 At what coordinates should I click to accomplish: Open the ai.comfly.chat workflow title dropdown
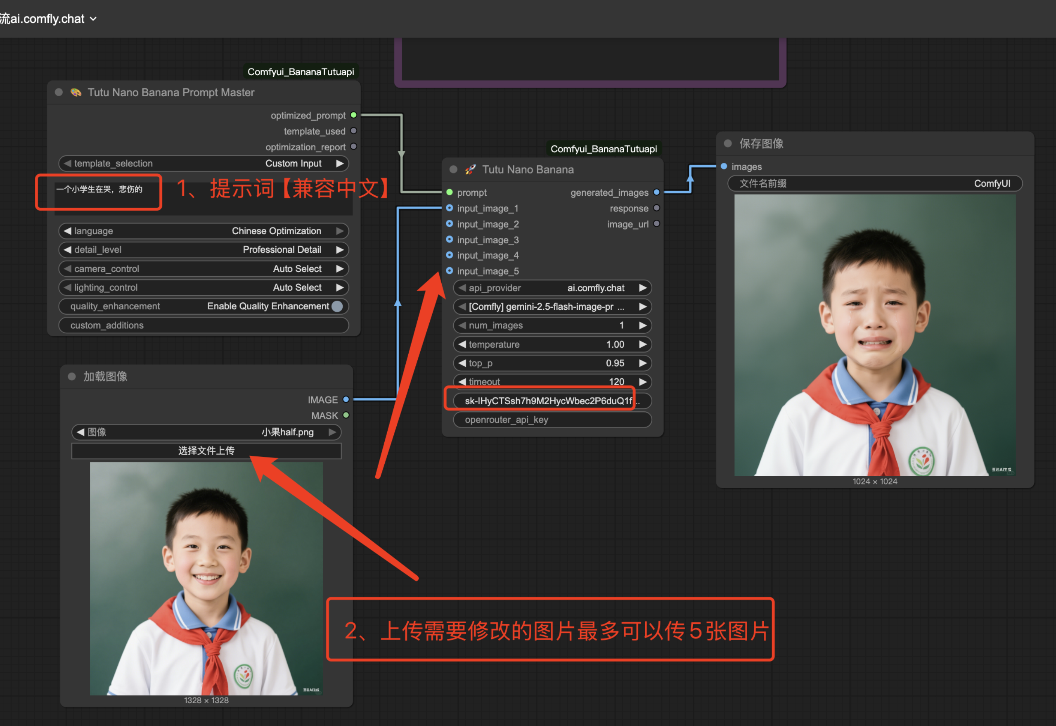(x=93, y=19)
